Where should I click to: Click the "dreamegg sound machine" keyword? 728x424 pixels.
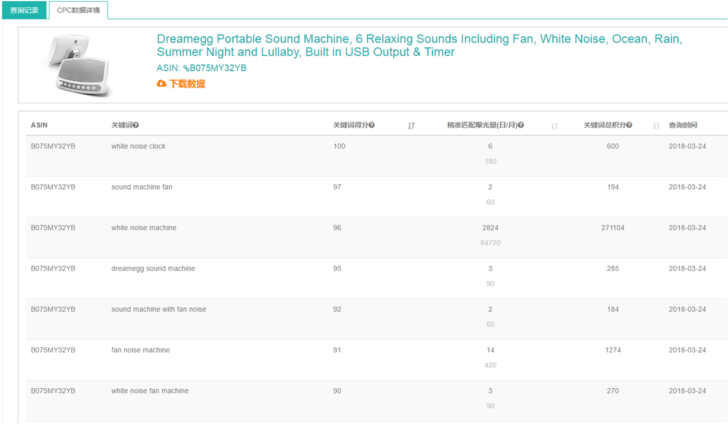(153, 268)
